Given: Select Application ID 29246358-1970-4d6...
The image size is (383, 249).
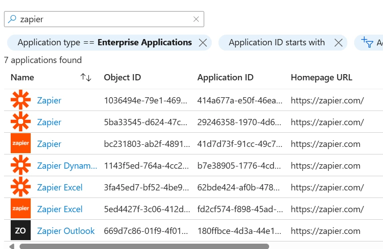Looking at the screenshot, I should pos(239,122).
